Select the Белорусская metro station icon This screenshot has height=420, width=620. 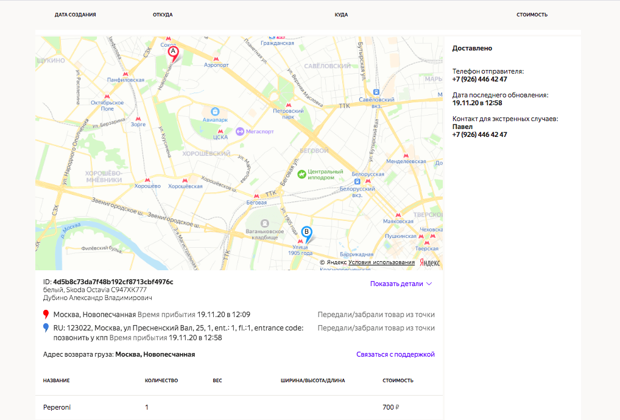point(368,181)
